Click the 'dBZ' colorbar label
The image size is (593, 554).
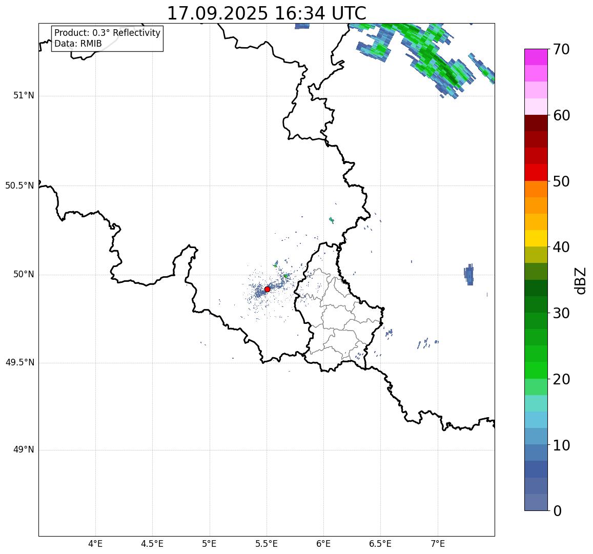[580, 281]
